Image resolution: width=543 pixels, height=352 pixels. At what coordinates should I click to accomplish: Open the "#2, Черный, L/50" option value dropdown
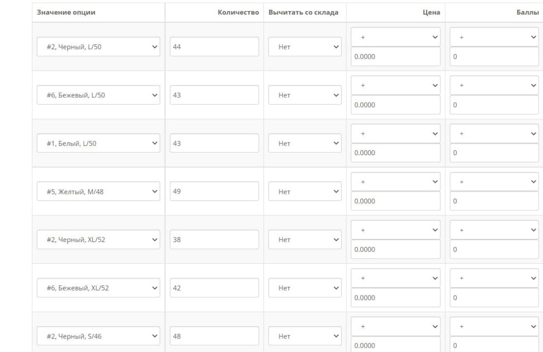point(98,47)
